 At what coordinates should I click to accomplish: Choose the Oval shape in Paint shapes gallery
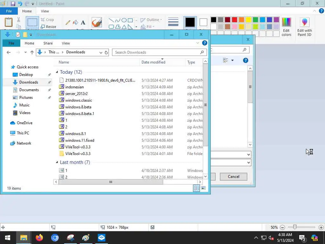[124, 20]
